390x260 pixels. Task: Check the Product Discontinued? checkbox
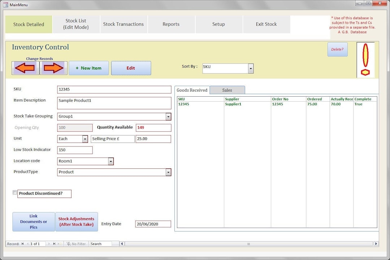pyautogui.click(x=14, y=193)
